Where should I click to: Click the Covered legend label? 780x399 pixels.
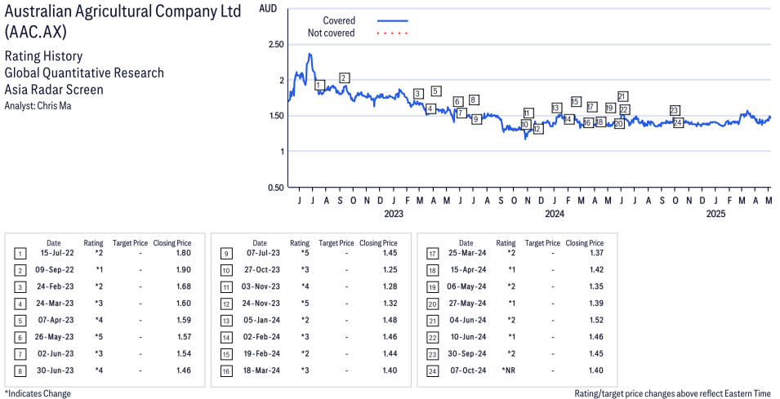coord(339,20)
